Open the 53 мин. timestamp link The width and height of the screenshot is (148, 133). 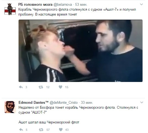pyautogui.click(x=81, y=5)
